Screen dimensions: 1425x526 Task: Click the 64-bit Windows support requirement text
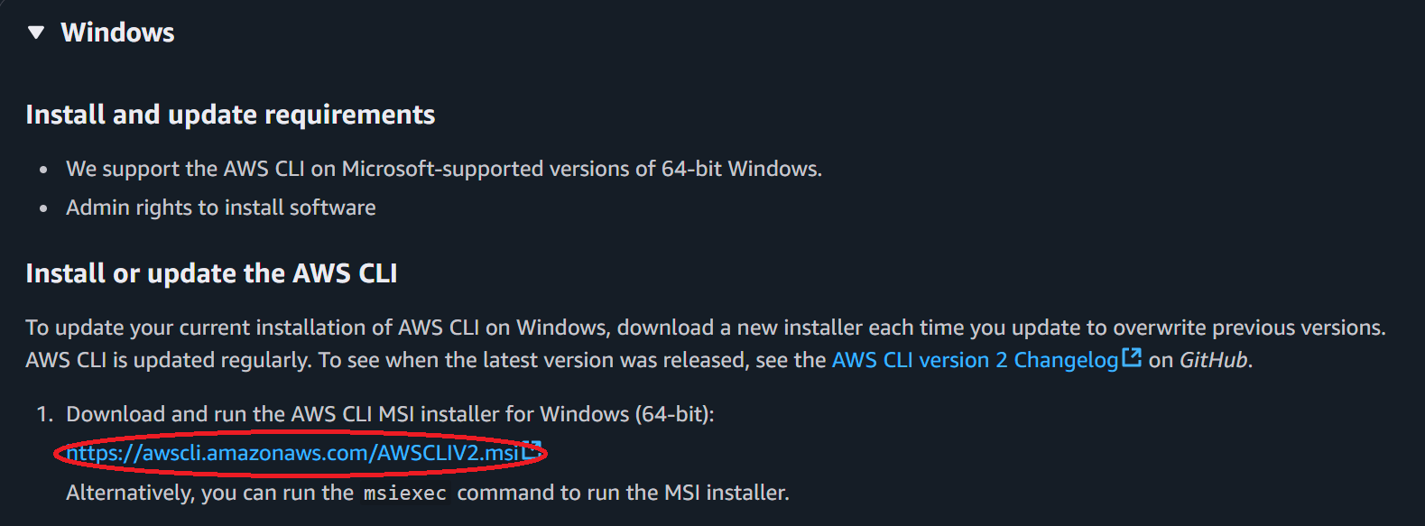pyautogui.click(x=444, y=169)
